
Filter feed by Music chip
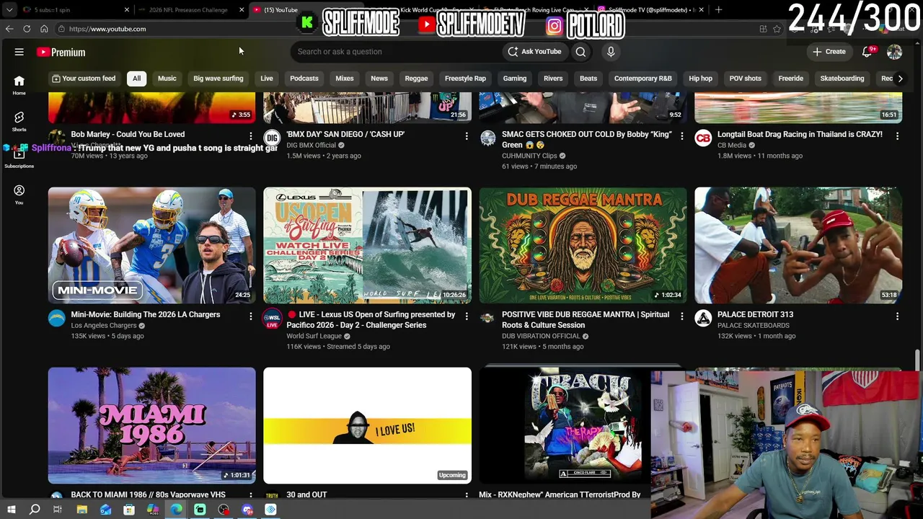(167, 79)
